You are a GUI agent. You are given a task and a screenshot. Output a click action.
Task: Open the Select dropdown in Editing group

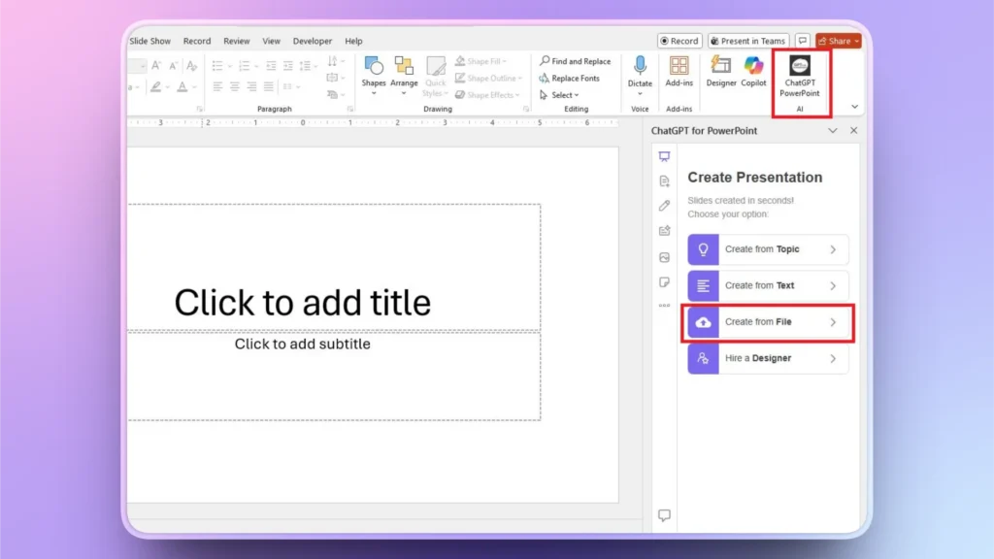tap(567, 94)
